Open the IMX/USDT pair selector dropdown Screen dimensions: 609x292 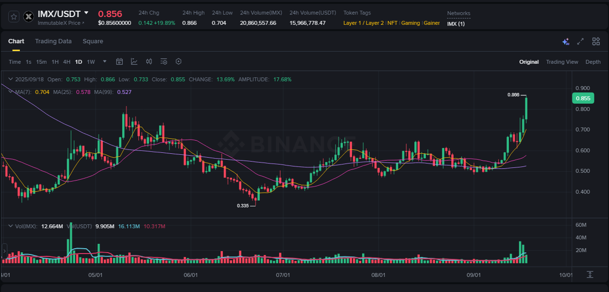(85, 14)
